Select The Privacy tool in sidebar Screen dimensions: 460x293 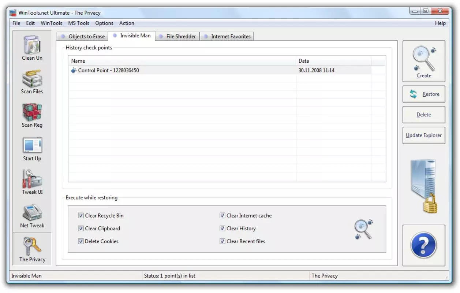click(32, 249)
